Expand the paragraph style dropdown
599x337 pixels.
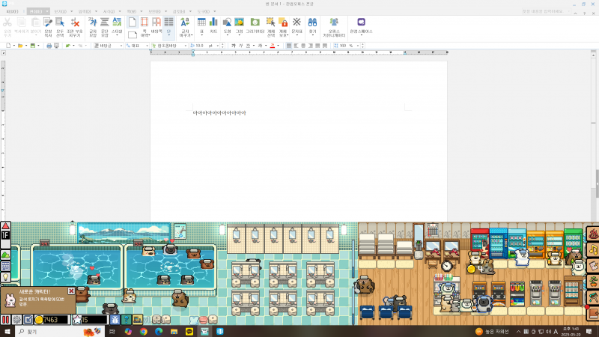[x=121, y=46]
